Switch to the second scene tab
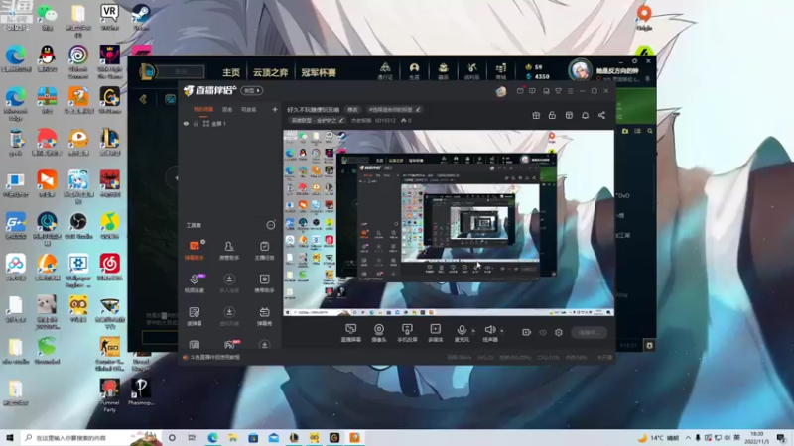The height and width of the screenshot is (446, 794). (227, 109)
